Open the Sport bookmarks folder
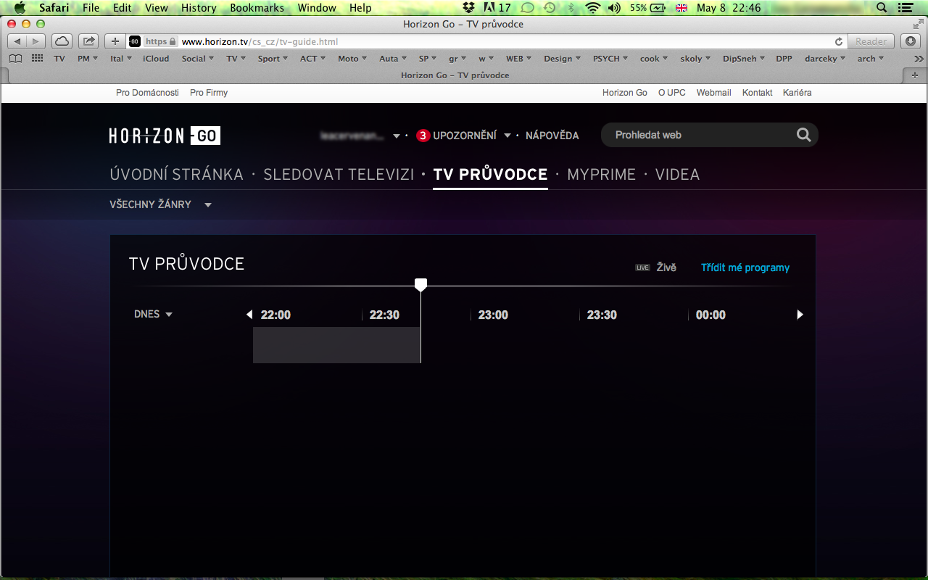This screenshot has width=928, height=580. pyautogui.click(x=273, y=59)
